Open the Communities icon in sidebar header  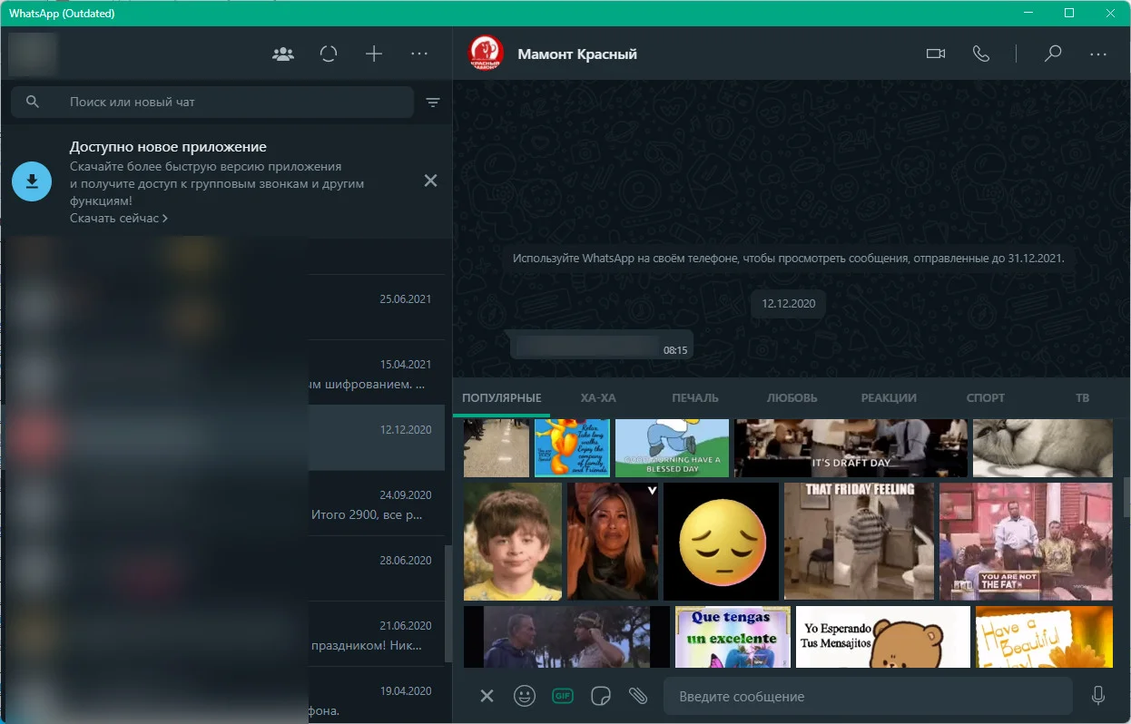pos(283,54)
